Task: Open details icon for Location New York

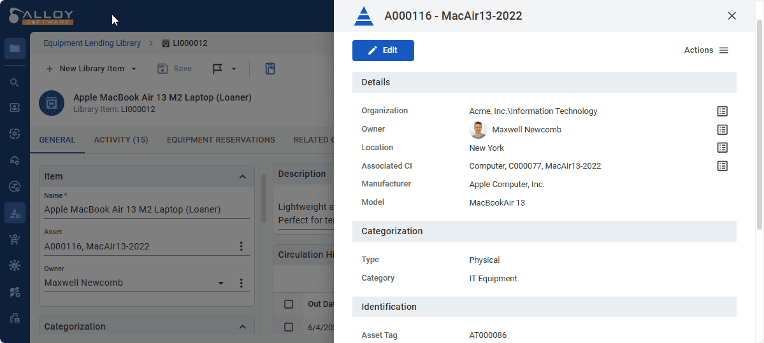Action: point(722,148)
